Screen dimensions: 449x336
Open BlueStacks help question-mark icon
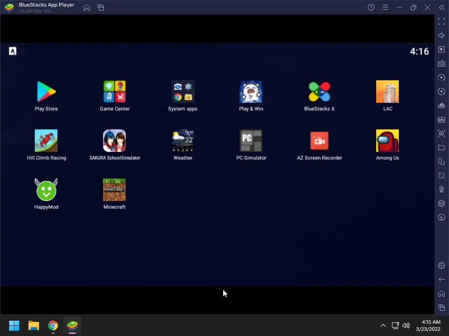(x=371, y=7)
